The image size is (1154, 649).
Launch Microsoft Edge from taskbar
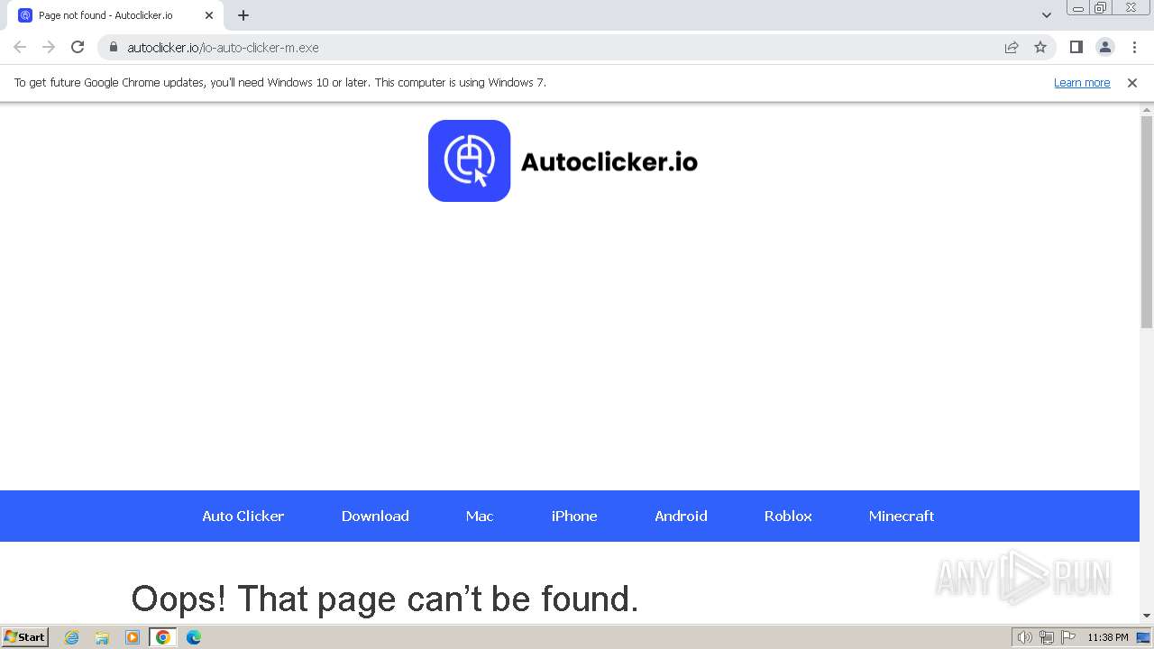click(194, 637)
